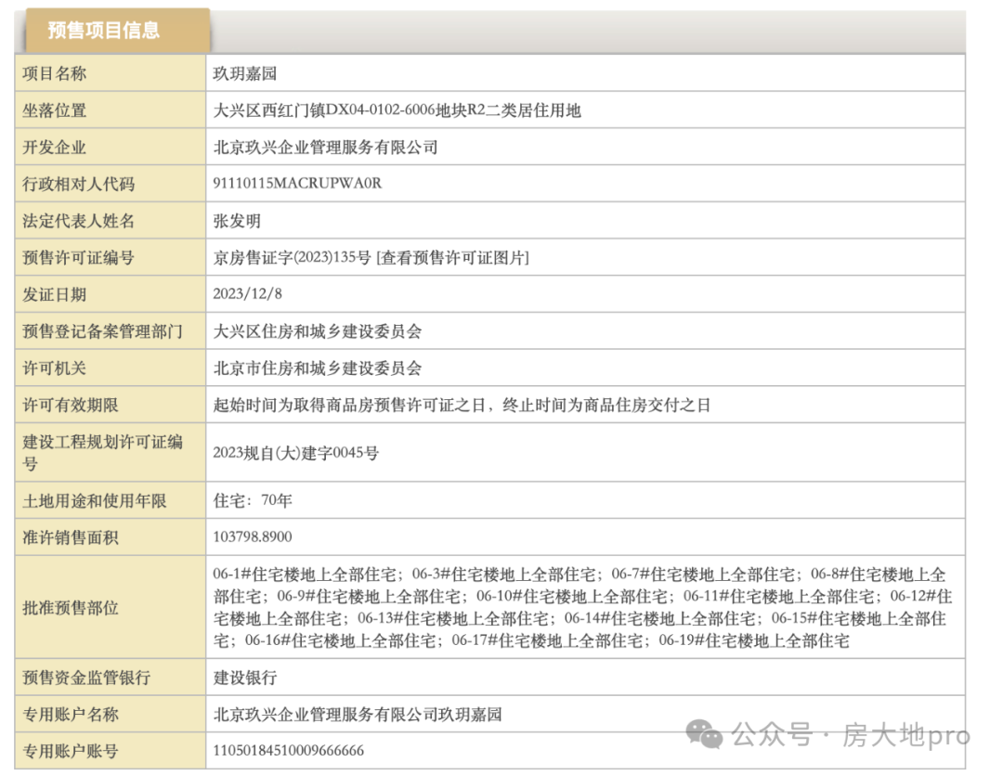Select 大兴区住房和城乡建设委员会 value
Viewport: 1003px width, 775px height.
coord(318,331)
